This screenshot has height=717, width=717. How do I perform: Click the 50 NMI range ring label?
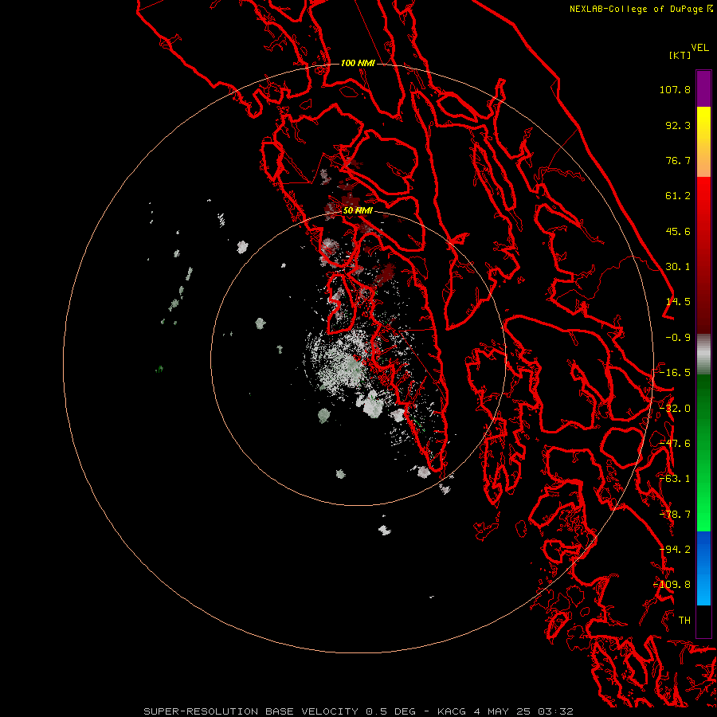(358, 211)
